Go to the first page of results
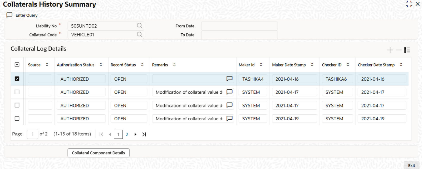Image resolution: width=423 pixels, height=169 pixels. [101, 134]
